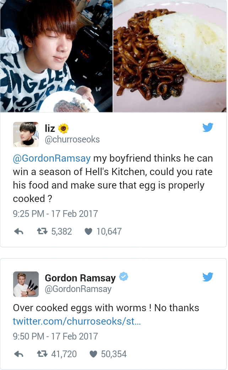Open the @GordonRamsay mention link in liz's tweet
The height and width of the screenshot is (370, 228).
52,158
